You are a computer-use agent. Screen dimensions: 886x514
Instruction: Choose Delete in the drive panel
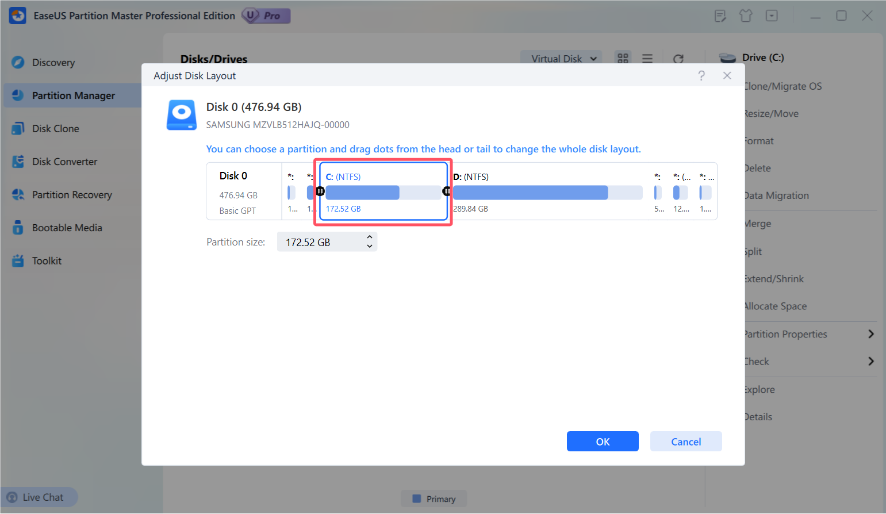(x=758, y=168)
